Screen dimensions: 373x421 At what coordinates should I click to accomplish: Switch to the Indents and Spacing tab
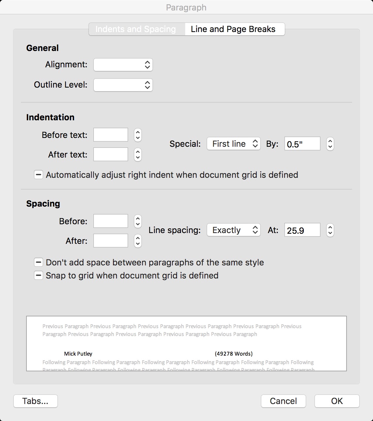(x=135, y=29)
